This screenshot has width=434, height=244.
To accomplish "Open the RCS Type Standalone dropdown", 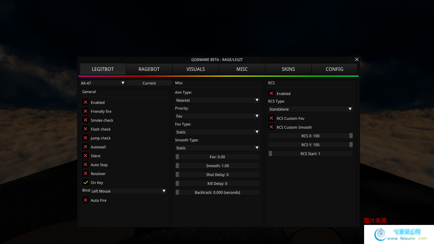I will (x=311, y=109).
